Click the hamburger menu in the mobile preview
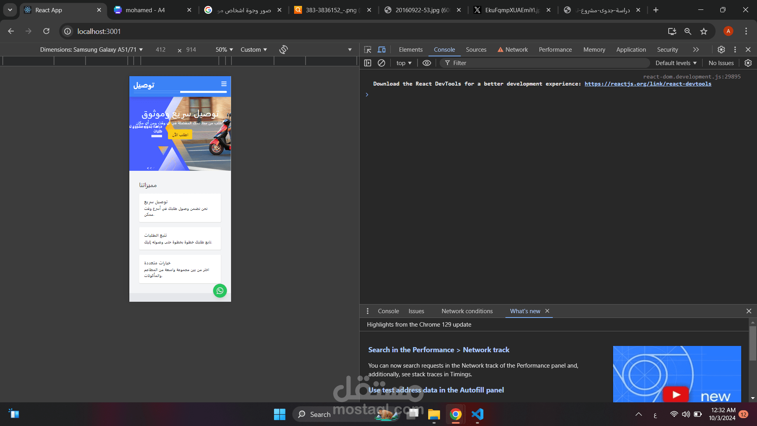The image size is (757, 426). pos(224,84)
